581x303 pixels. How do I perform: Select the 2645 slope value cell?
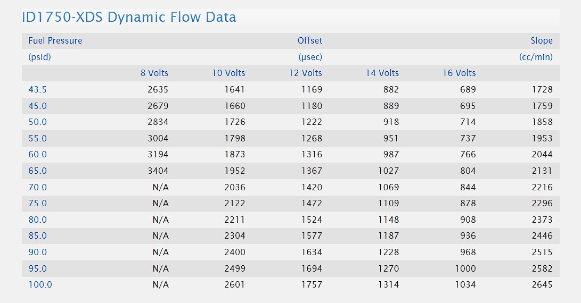pos(542,284)
